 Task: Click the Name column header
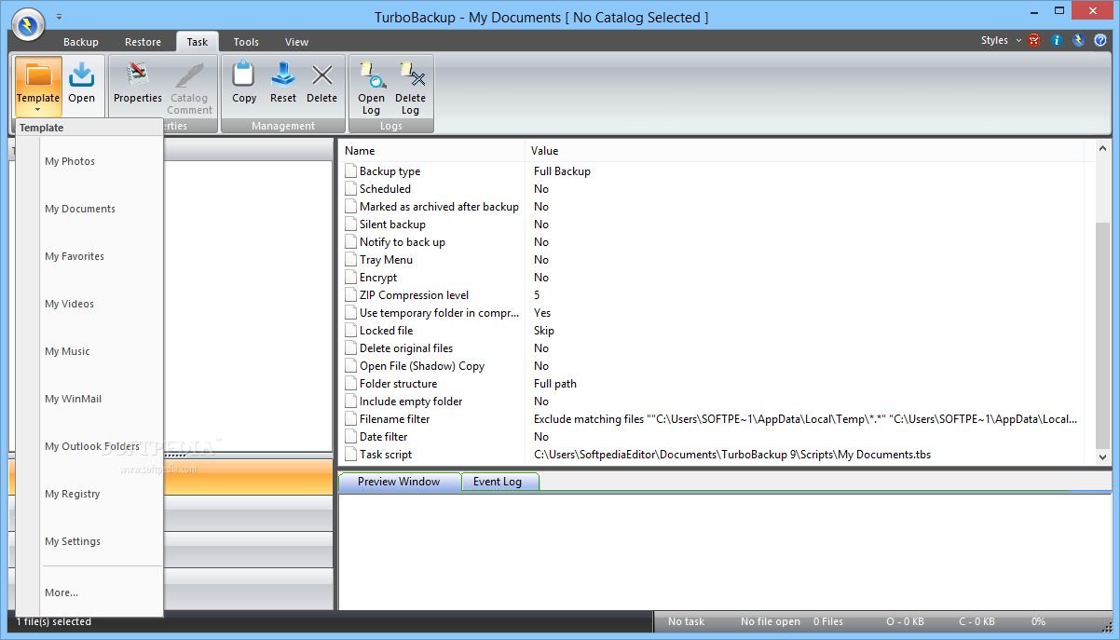coord(432,151)
